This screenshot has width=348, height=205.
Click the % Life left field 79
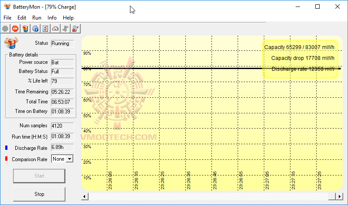pyautogui.click(x=62, y=81)
